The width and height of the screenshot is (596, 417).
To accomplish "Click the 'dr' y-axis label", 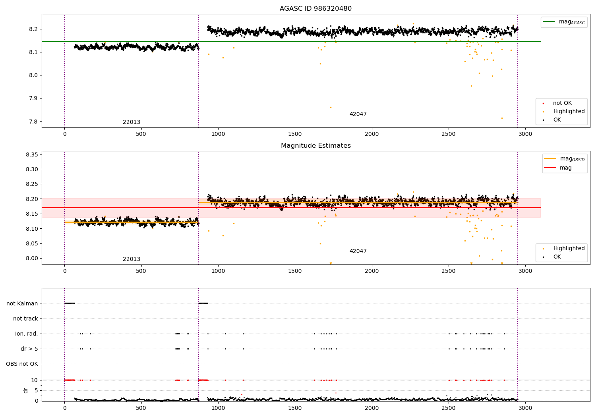I will pyautogui.click(x=26, y=390).
